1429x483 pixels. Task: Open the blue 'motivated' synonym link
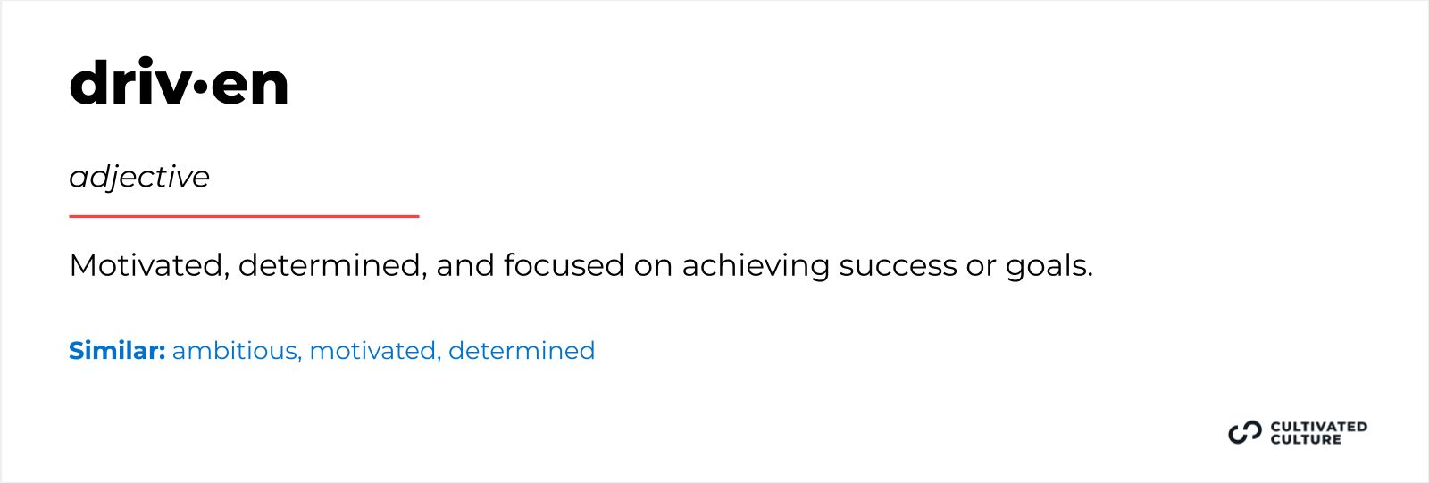click(374, 351)
